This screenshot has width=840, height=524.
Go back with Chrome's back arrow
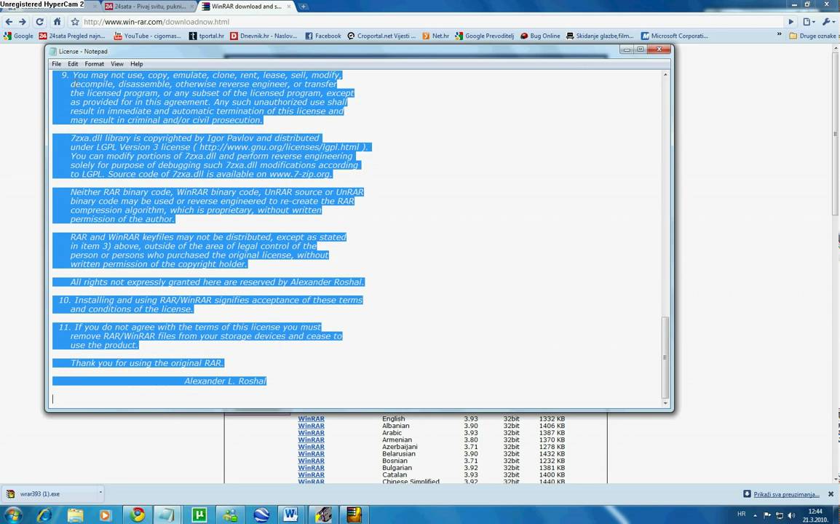[9, 22]
